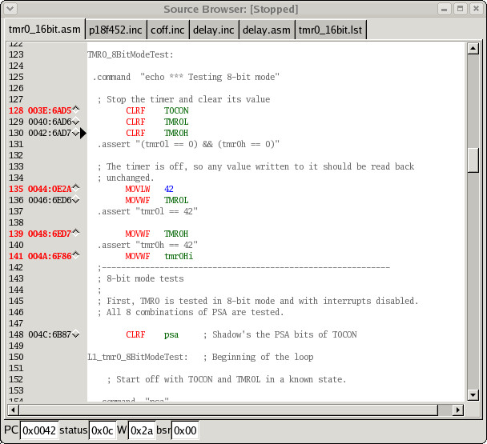The height and width of the screenshot is (444, 487).
Task: Click the horizontal scrollbar right arrow
Action: (x=458, y=410)
